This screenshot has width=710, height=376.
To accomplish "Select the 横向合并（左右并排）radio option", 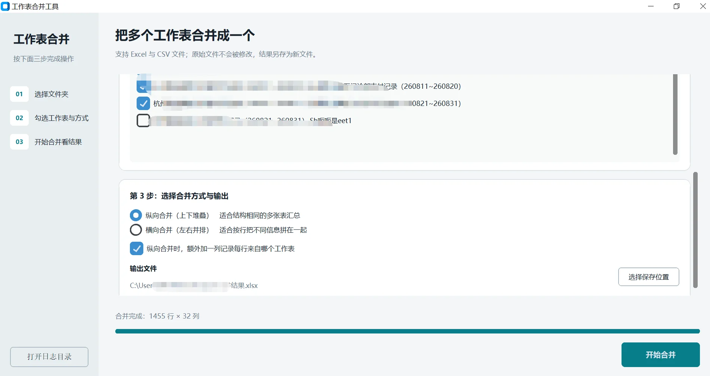I will tap(136, 230).
